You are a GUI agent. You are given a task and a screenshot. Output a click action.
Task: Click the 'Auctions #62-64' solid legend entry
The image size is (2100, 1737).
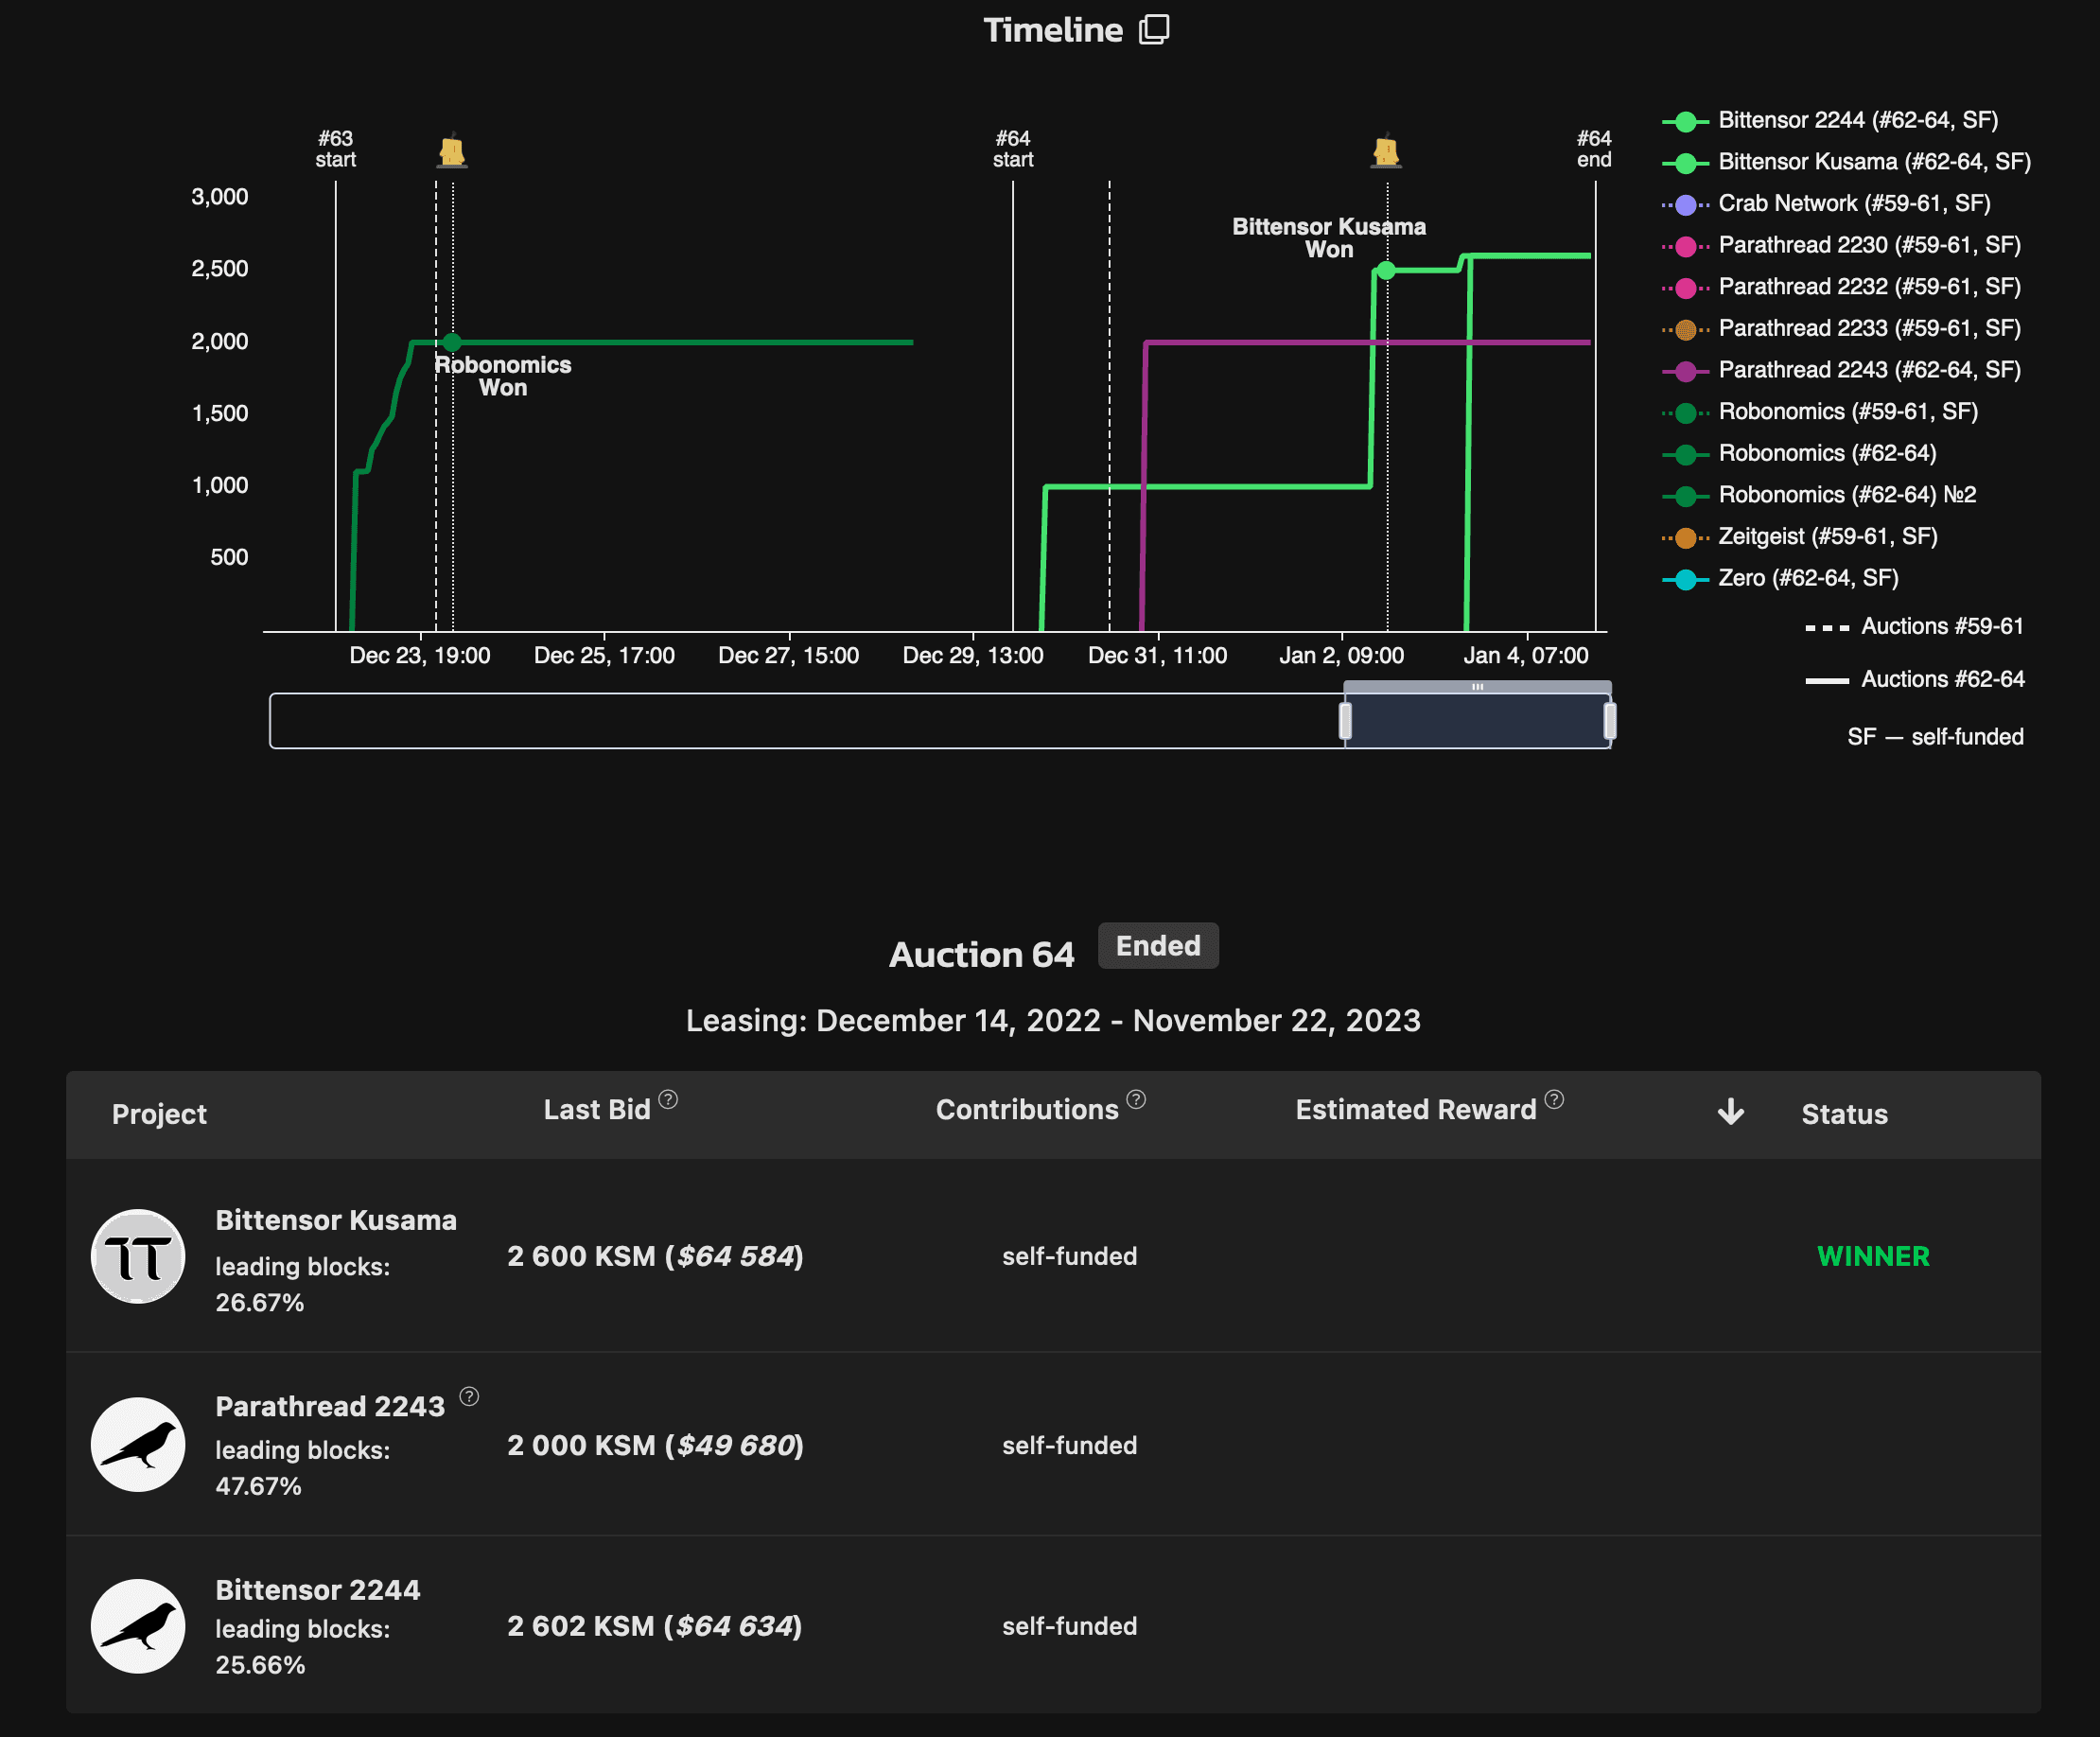point(1914,680)
